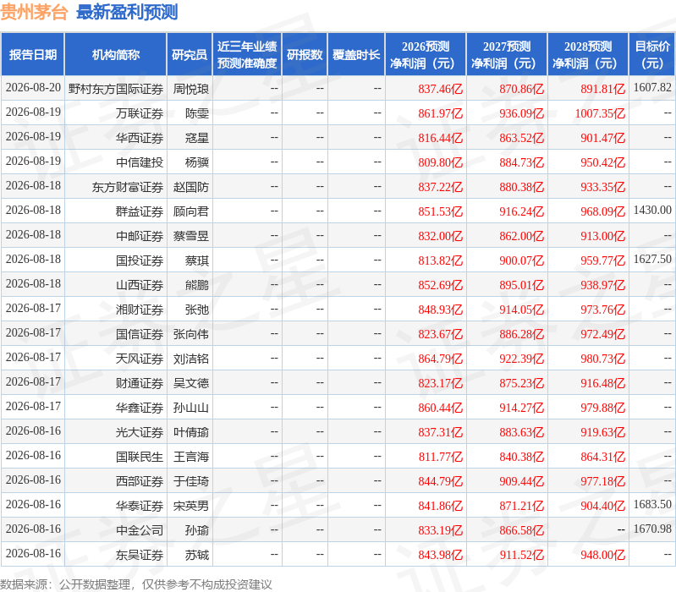The height and width of the screenshot is (592, 676).
Task: Click the 目标价 column header
Action: (652, 55)
